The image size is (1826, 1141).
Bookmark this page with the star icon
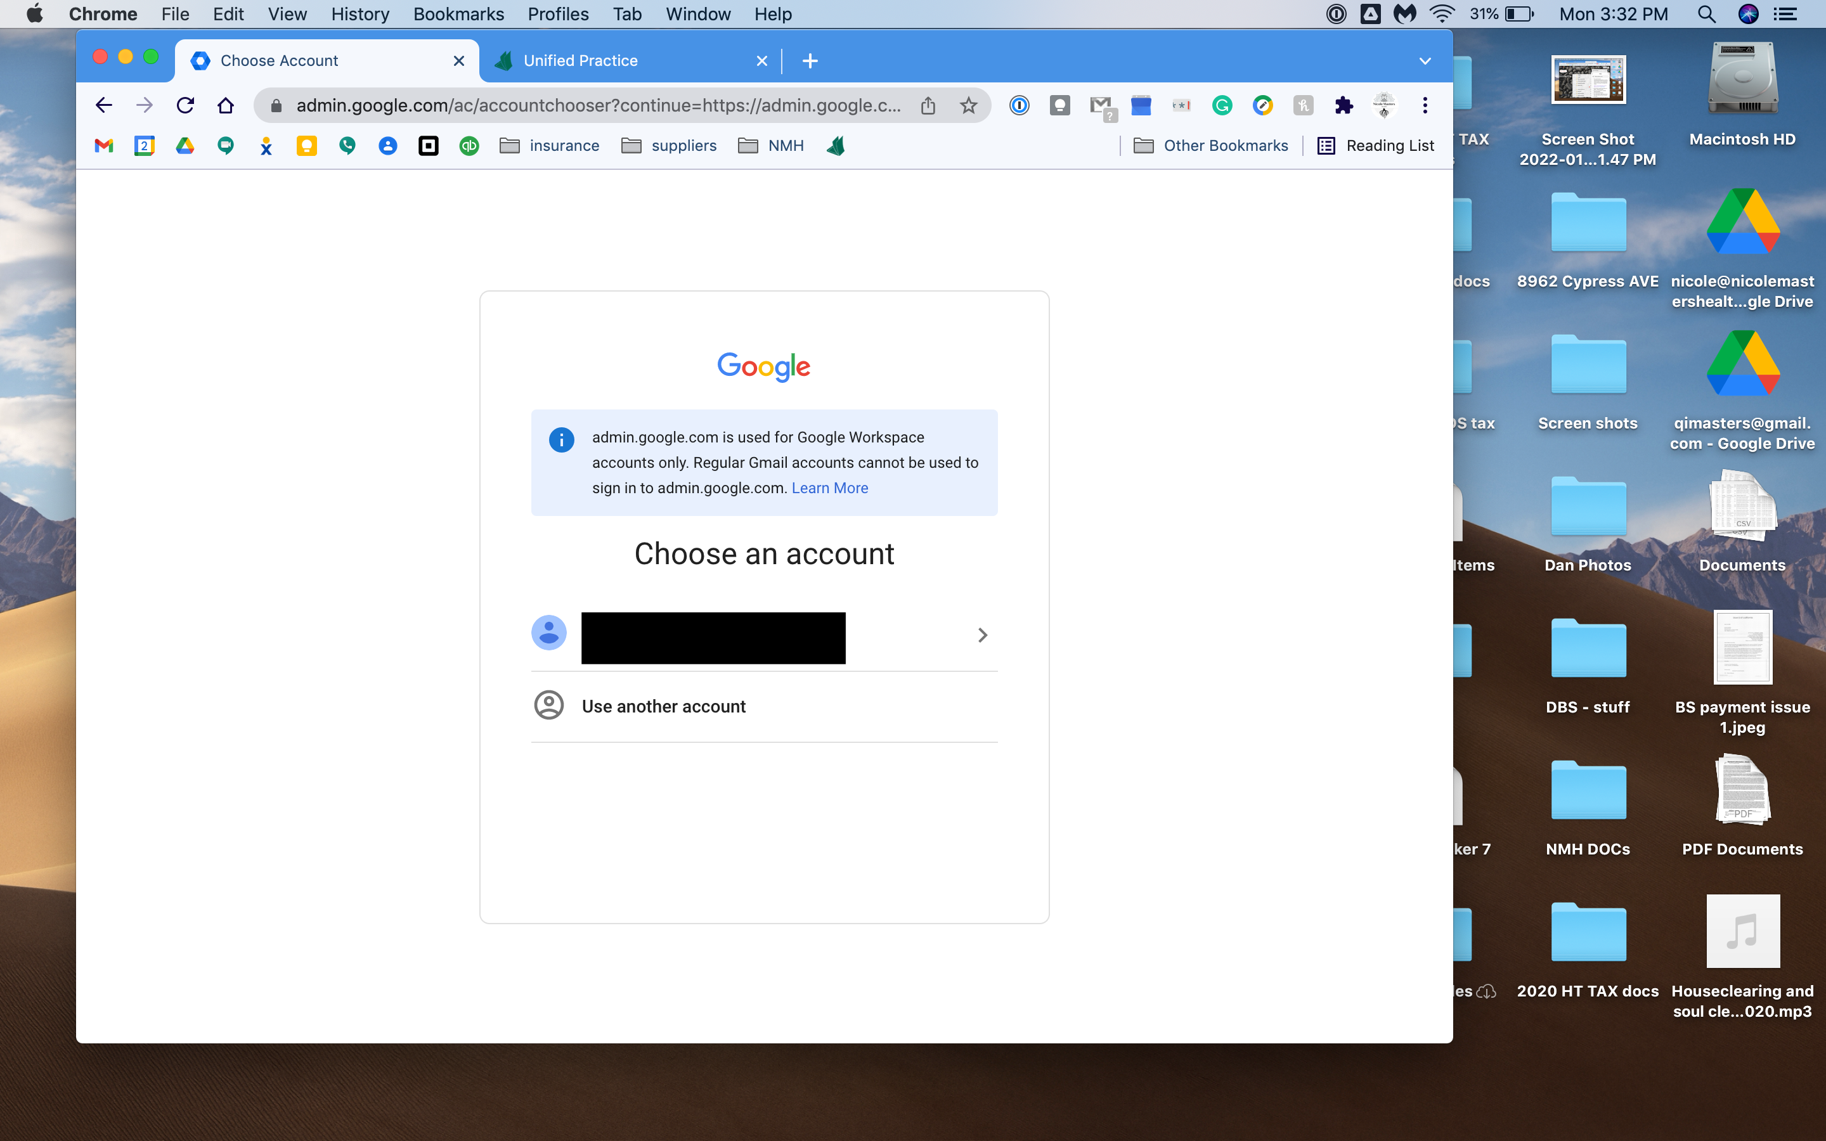click(968, 106)
